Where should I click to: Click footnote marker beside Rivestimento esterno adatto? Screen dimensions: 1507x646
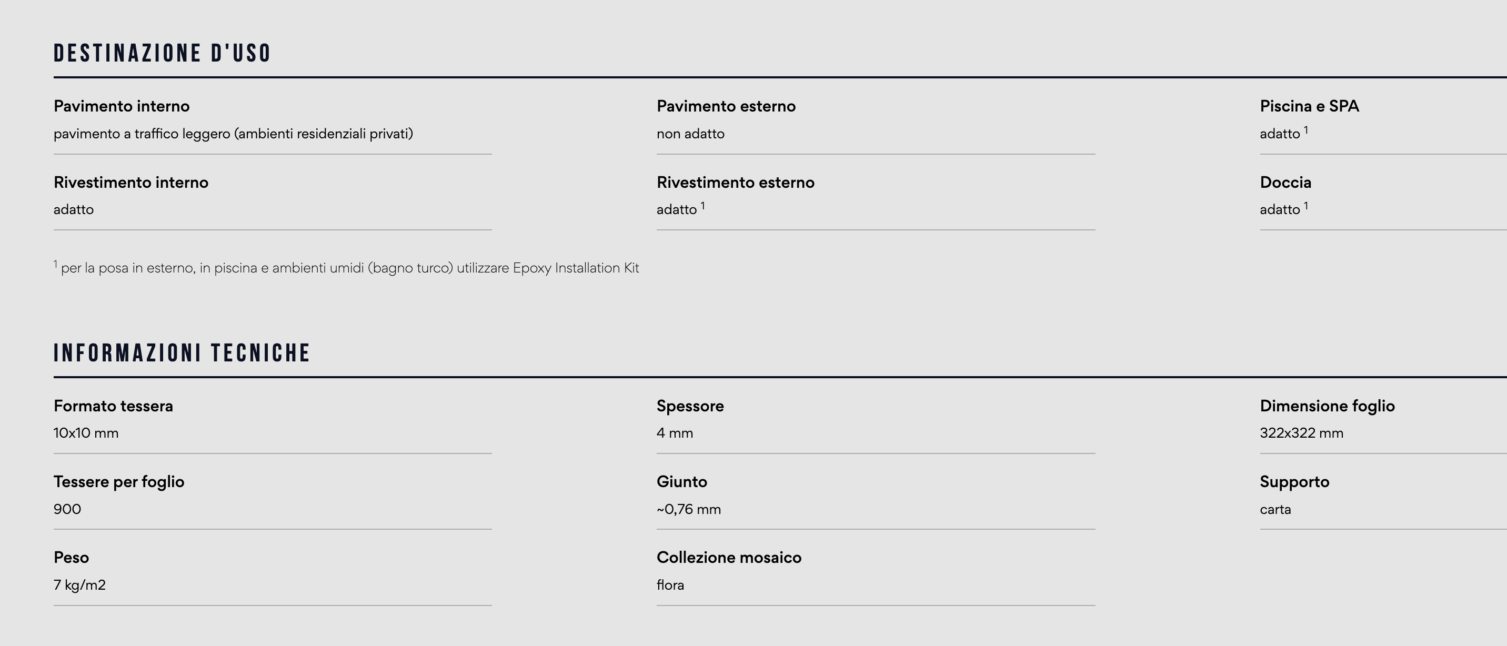(x=702, y=206)
